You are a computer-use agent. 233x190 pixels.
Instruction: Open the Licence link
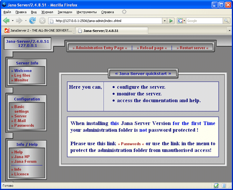20,174
